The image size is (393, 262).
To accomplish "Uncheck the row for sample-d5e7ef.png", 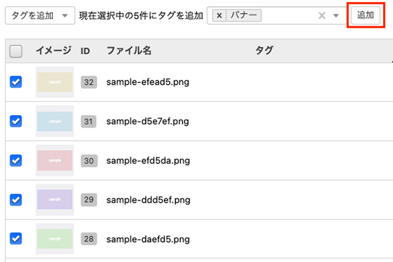I will click(16, 121).
